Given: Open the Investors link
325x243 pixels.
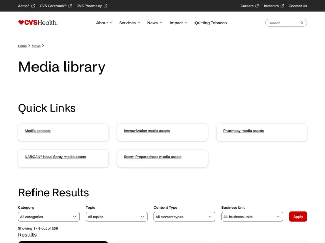Looking at the screenshot, I should pos(271,6).
